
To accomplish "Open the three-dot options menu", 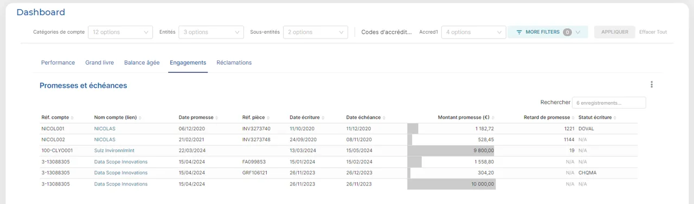I will point(652,85).
